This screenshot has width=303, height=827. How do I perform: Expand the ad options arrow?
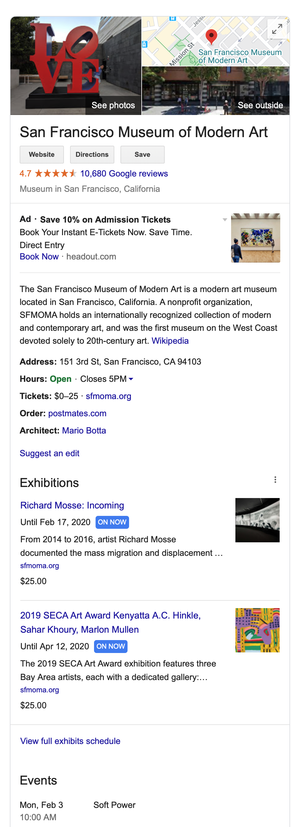225,220
